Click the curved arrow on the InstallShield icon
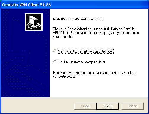 (30, 25)
